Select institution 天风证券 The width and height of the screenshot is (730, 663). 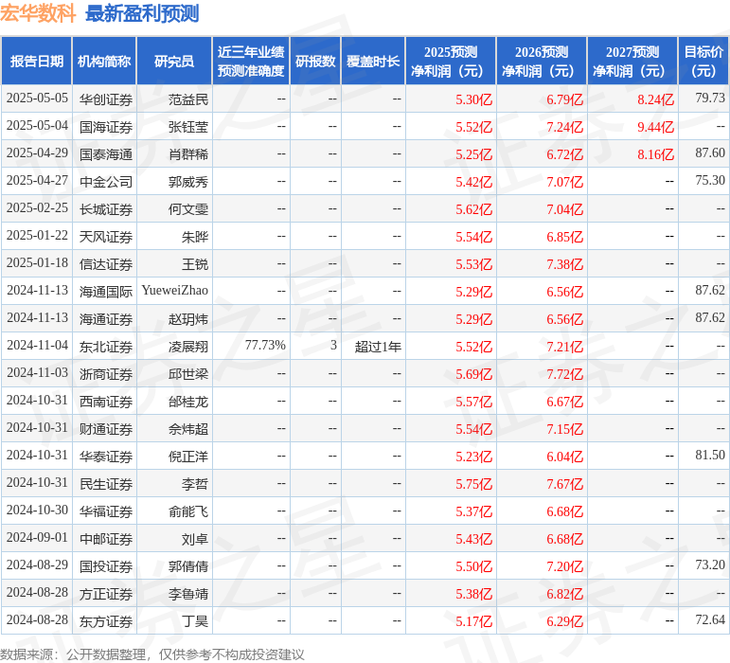coord(106,237)
